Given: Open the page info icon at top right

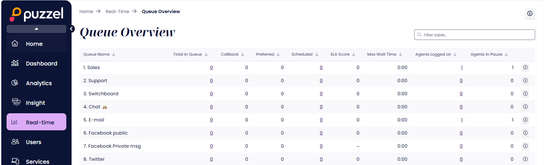Looking at the screenshot, I should pyautogui.click(x=530, y=13).
